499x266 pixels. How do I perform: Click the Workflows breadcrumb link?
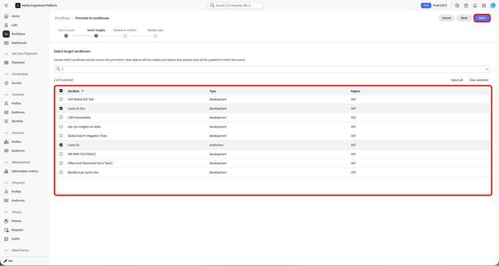point(63,18)
